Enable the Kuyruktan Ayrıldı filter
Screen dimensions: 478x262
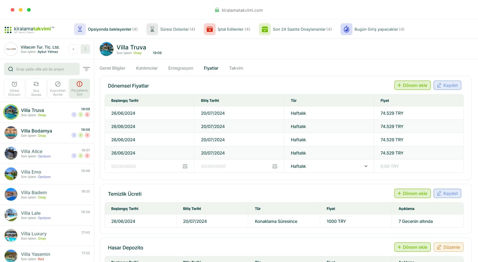point(58,89)
